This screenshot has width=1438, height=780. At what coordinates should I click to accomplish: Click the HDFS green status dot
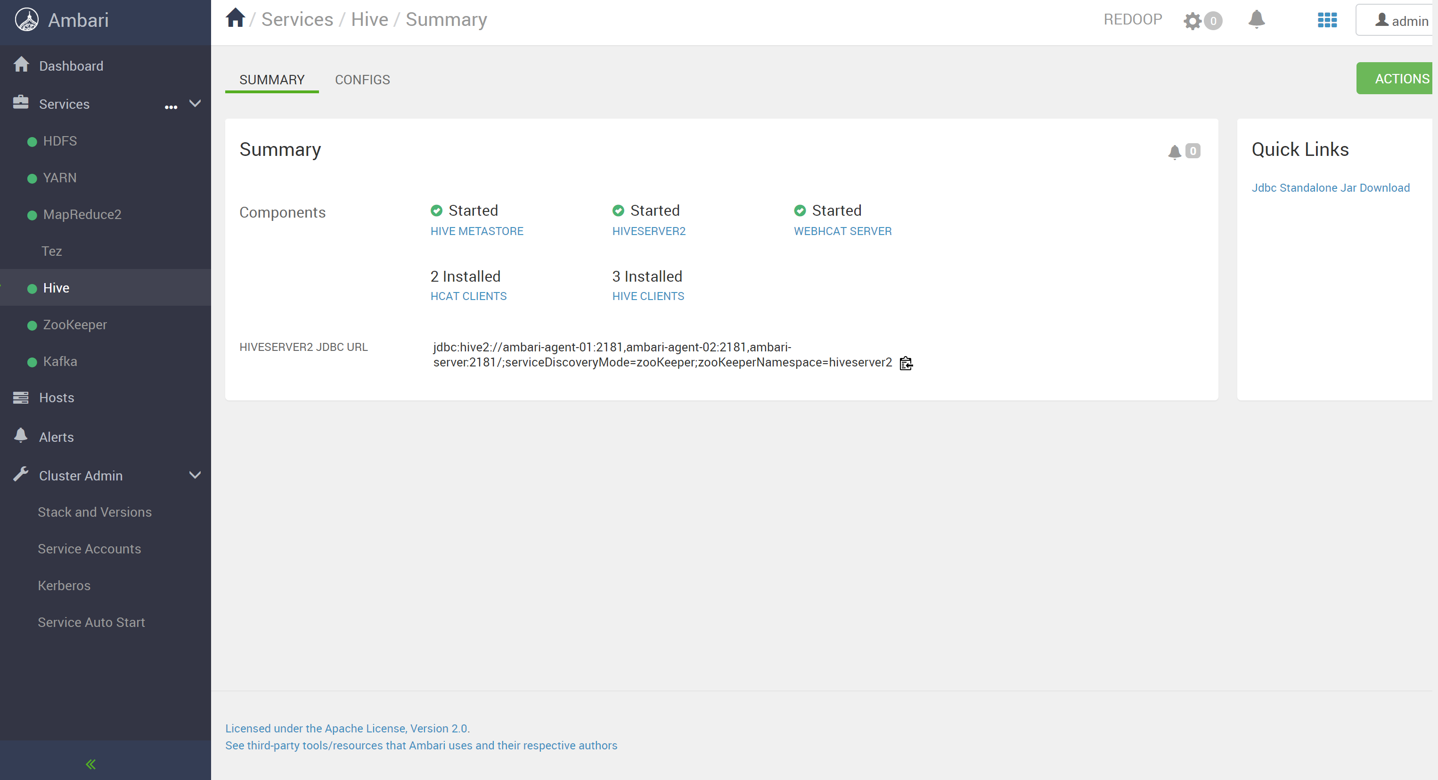[x=33, y=142]
